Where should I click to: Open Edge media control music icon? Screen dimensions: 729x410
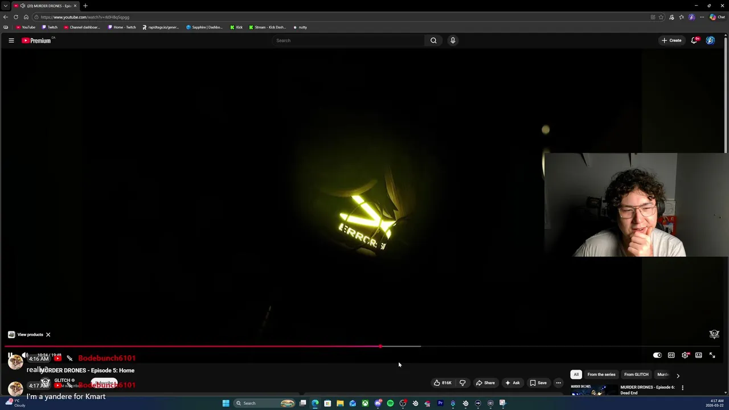[x=672, y=17]
